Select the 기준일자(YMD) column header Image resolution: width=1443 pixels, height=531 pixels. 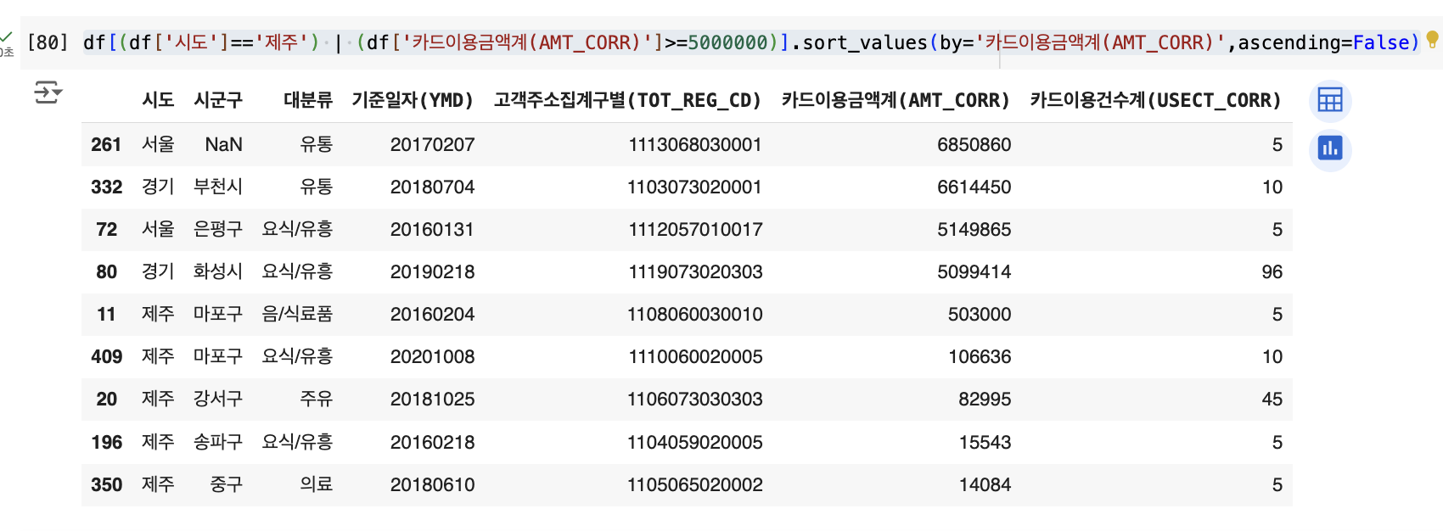pos(413,100)
